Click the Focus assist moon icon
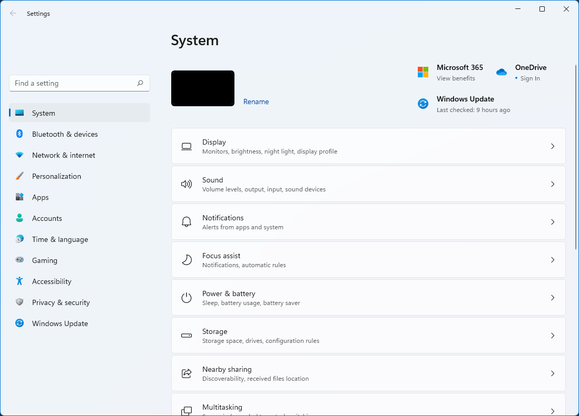This screenshot has height=416, width=579. tap(187, 260)
